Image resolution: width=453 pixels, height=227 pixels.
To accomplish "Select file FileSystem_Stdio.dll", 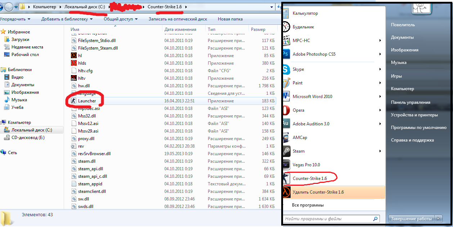I will click(x=97, y=41).
